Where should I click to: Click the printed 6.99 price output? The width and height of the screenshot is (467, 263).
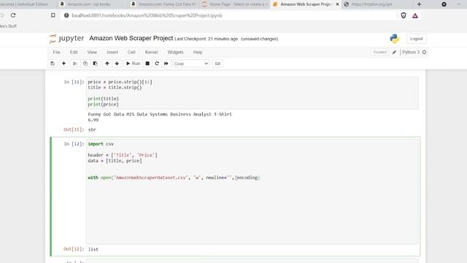93,120
